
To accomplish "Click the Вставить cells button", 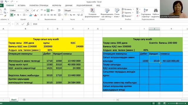I will [127, 9].
